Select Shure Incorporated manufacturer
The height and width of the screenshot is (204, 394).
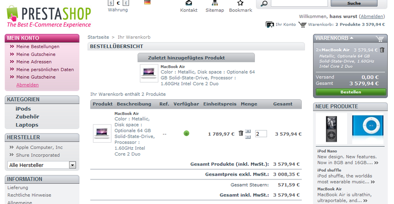38,155
